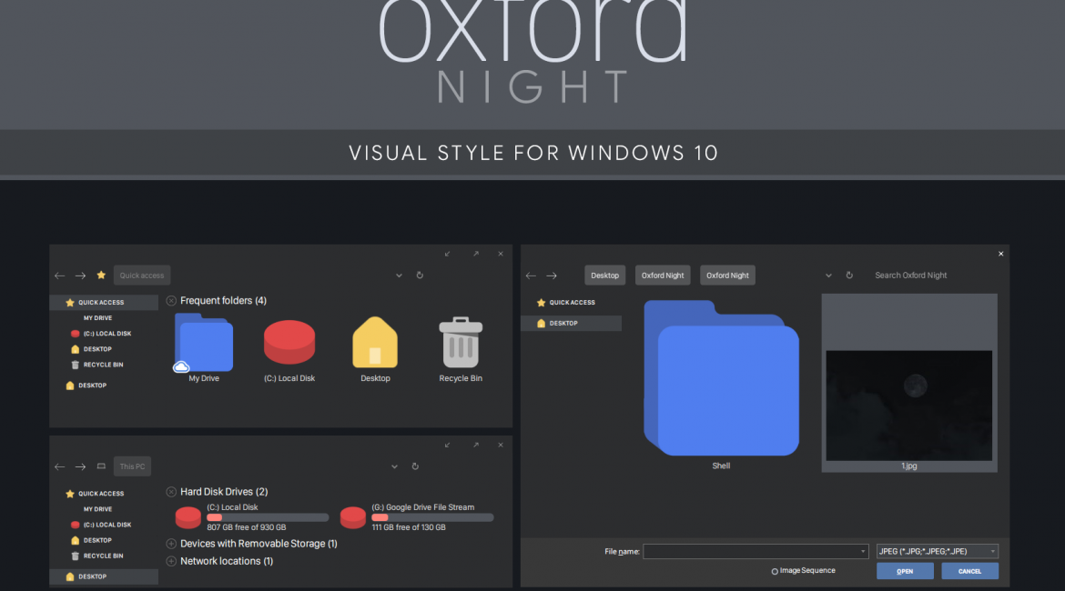This screenshot has height=591, width=1065.
Task: Maximize the This PC window
Action: tap(476, 446)
